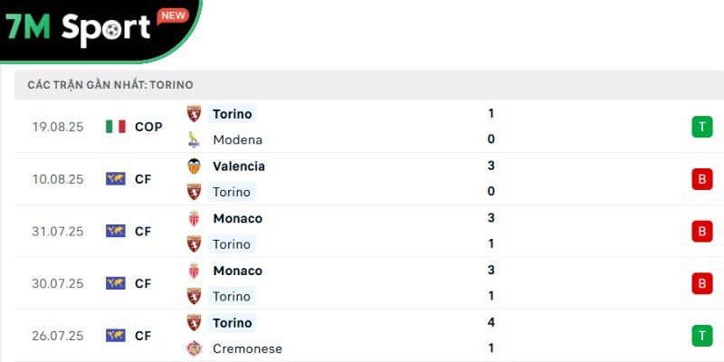Image resolution: width=724 pixels, height=362 pixels.
Task: Click the COP competition label
Action: [148, 127]
